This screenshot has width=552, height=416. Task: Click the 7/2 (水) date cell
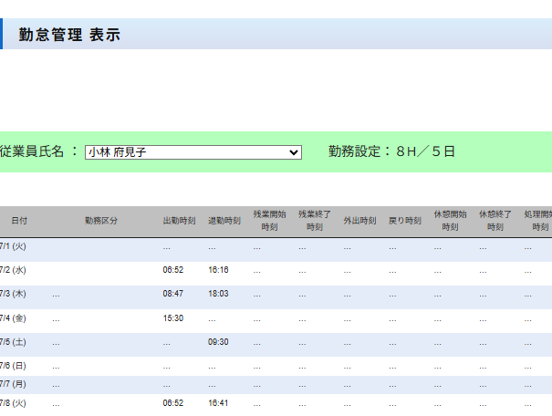click(13, 270)
